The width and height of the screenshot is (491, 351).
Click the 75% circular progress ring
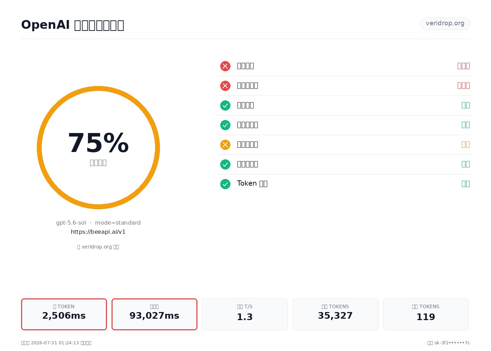pyautogui.click(x=98, y=147)
